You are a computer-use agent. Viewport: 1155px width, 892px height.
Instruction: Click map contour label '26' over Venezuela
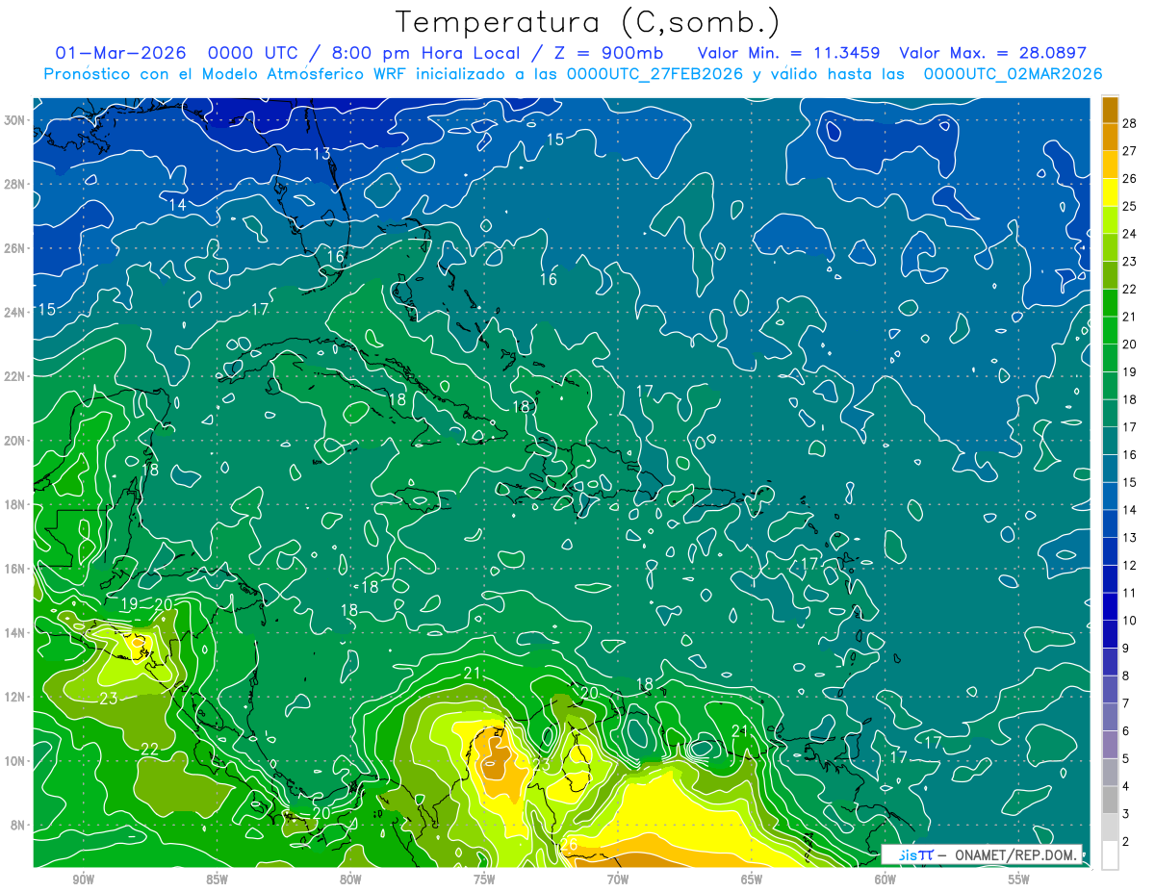tap(568, 845)
